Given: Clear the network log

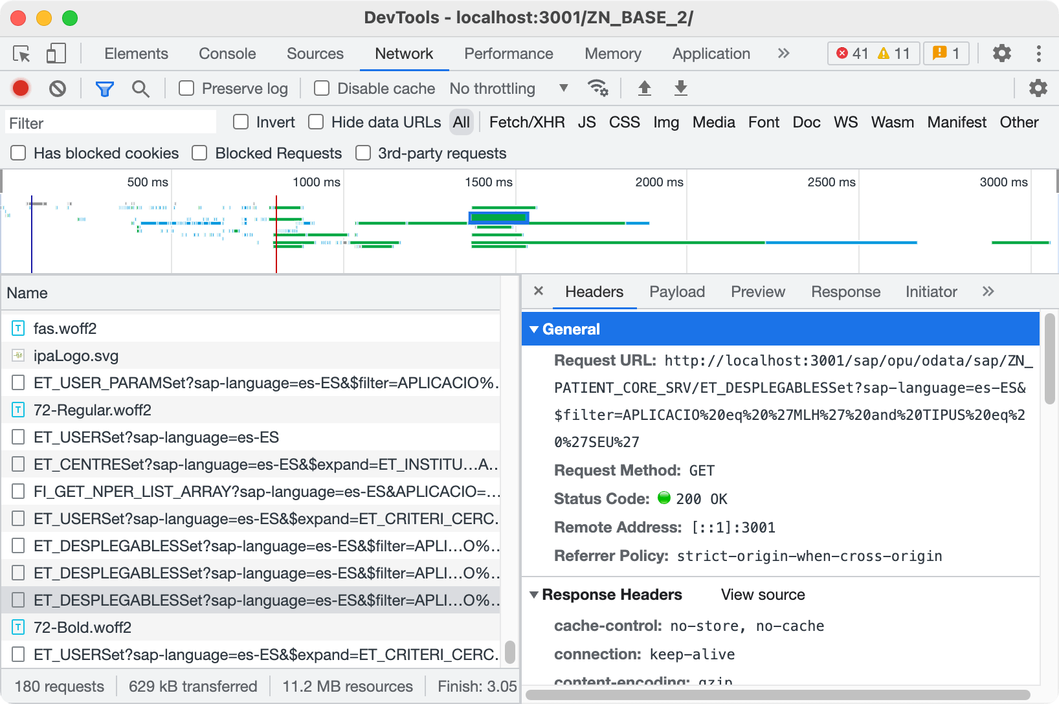Looking at the screenshot, I should click(x=58, y=88).
